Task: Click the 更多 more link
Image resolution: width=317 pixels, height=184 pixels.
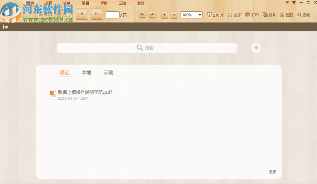Action: [273, 172]
